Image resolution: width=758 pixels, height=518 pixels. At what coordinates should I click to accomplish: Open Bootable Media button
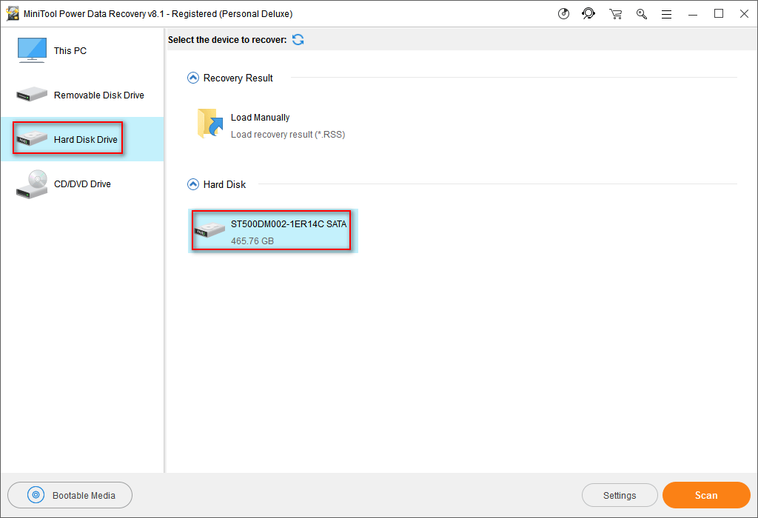click(70, 495)
